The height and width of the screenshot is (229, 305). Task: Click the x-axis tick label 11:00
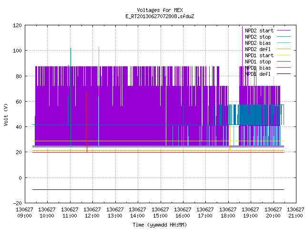[70, 216]
